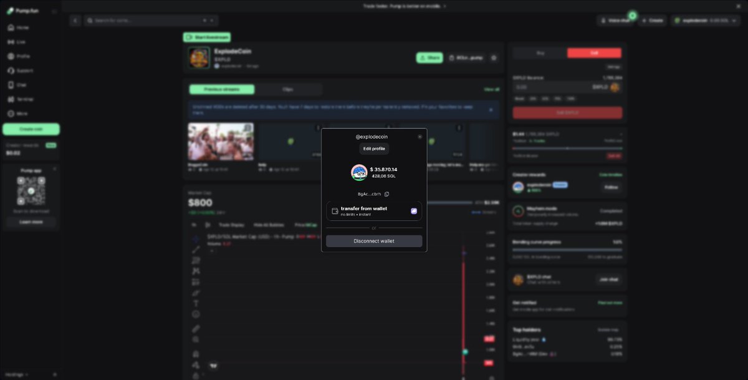
Task: Focus the top search field
Action: pyautogui.click(x=151, y=21)
